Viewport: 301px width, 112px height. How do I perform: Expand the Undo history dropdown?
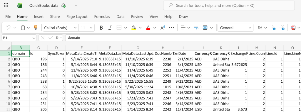pyautogui.click(x=15, y=28)
